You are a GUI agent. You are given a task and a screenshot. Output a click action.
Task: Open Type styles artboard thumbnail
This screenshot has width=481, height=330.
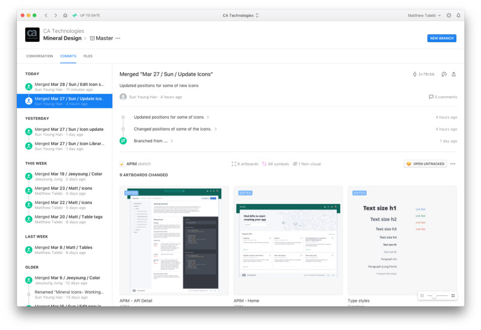(402, 241)
